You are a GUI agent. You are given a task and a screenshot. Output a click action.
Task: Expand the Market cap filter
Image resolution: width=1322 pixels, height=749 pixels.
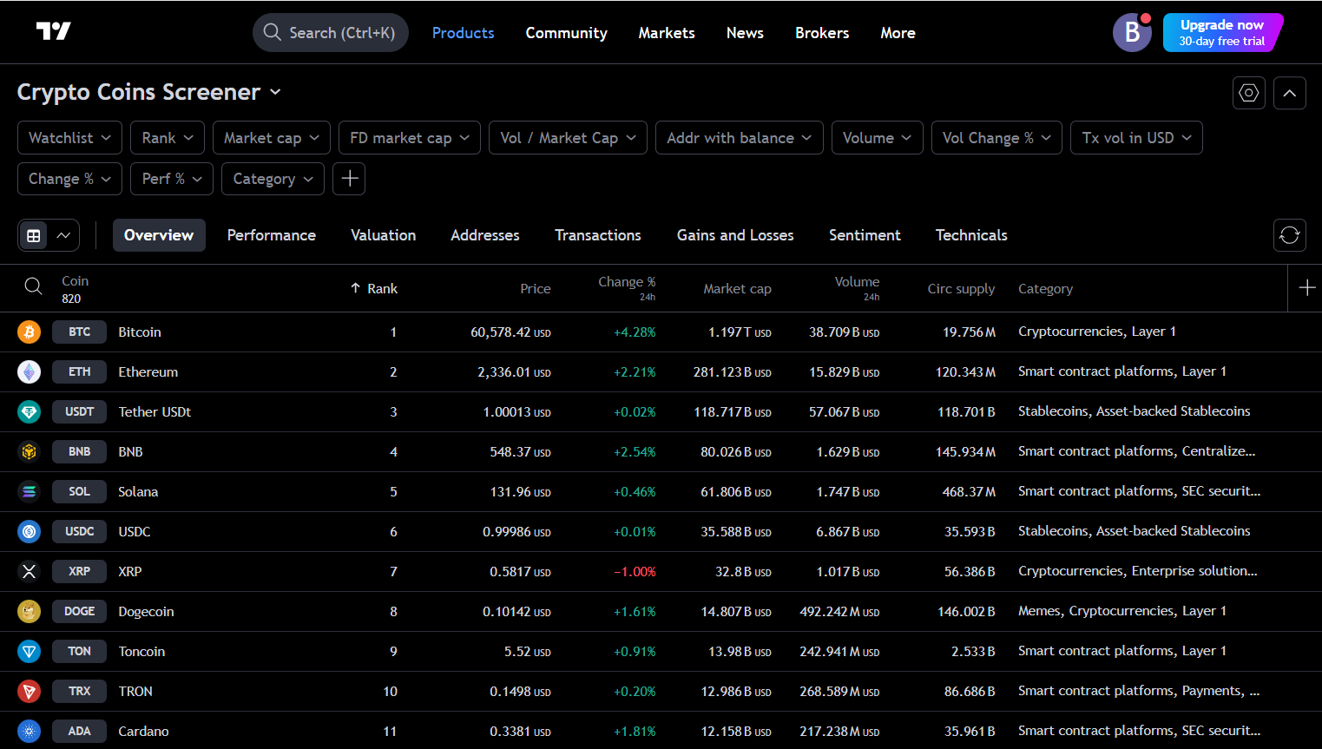pos(272,138)
